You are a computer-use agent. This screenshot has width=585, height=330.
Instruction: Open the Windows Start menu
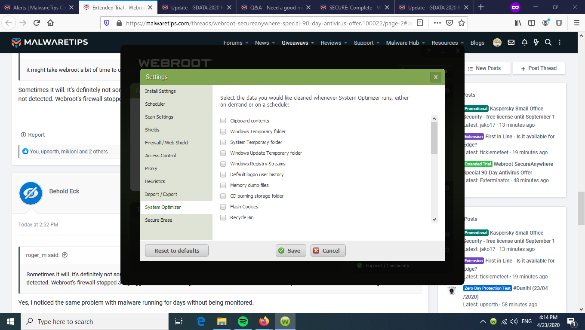click(10, 321)
